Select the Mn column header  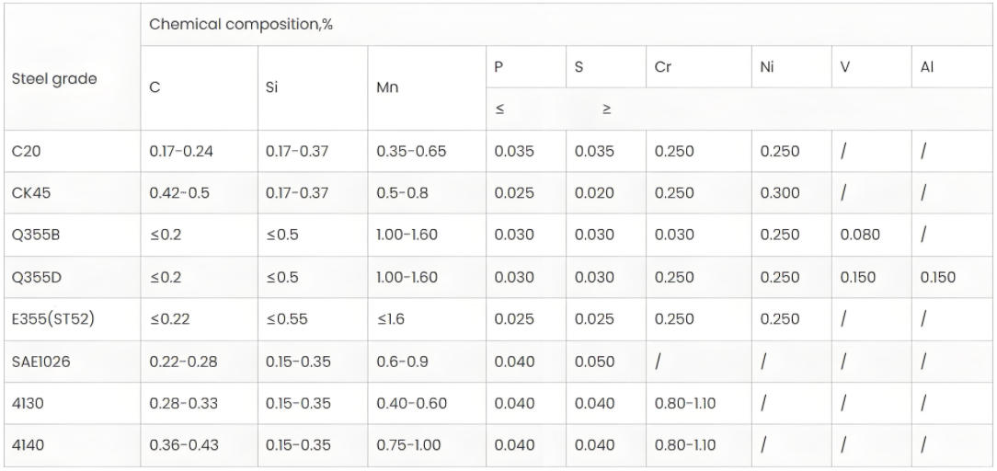tap(388, 89)
